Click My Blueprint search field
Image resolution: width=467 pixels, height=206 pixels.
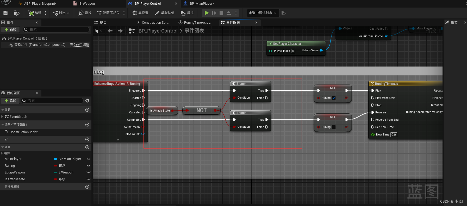[x=52, y=101]
